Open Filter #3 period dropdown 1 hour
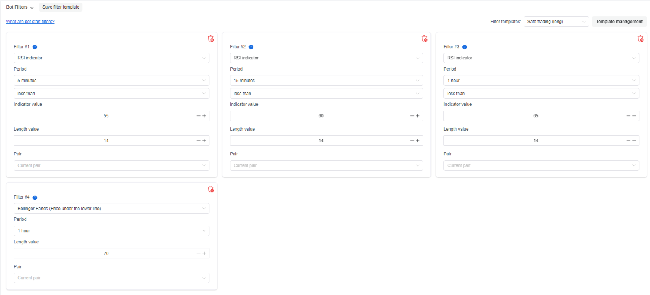Image resolution: width=650 pixels, height=295 pixels. (541, 81)
